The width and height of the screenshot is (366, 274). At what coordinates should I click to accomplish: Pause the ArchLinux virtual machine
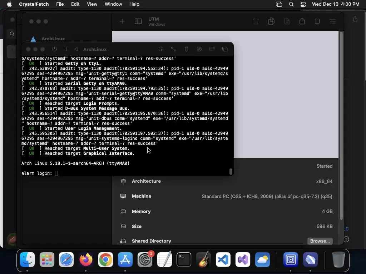pyautogui.click(x=65, y=49)
